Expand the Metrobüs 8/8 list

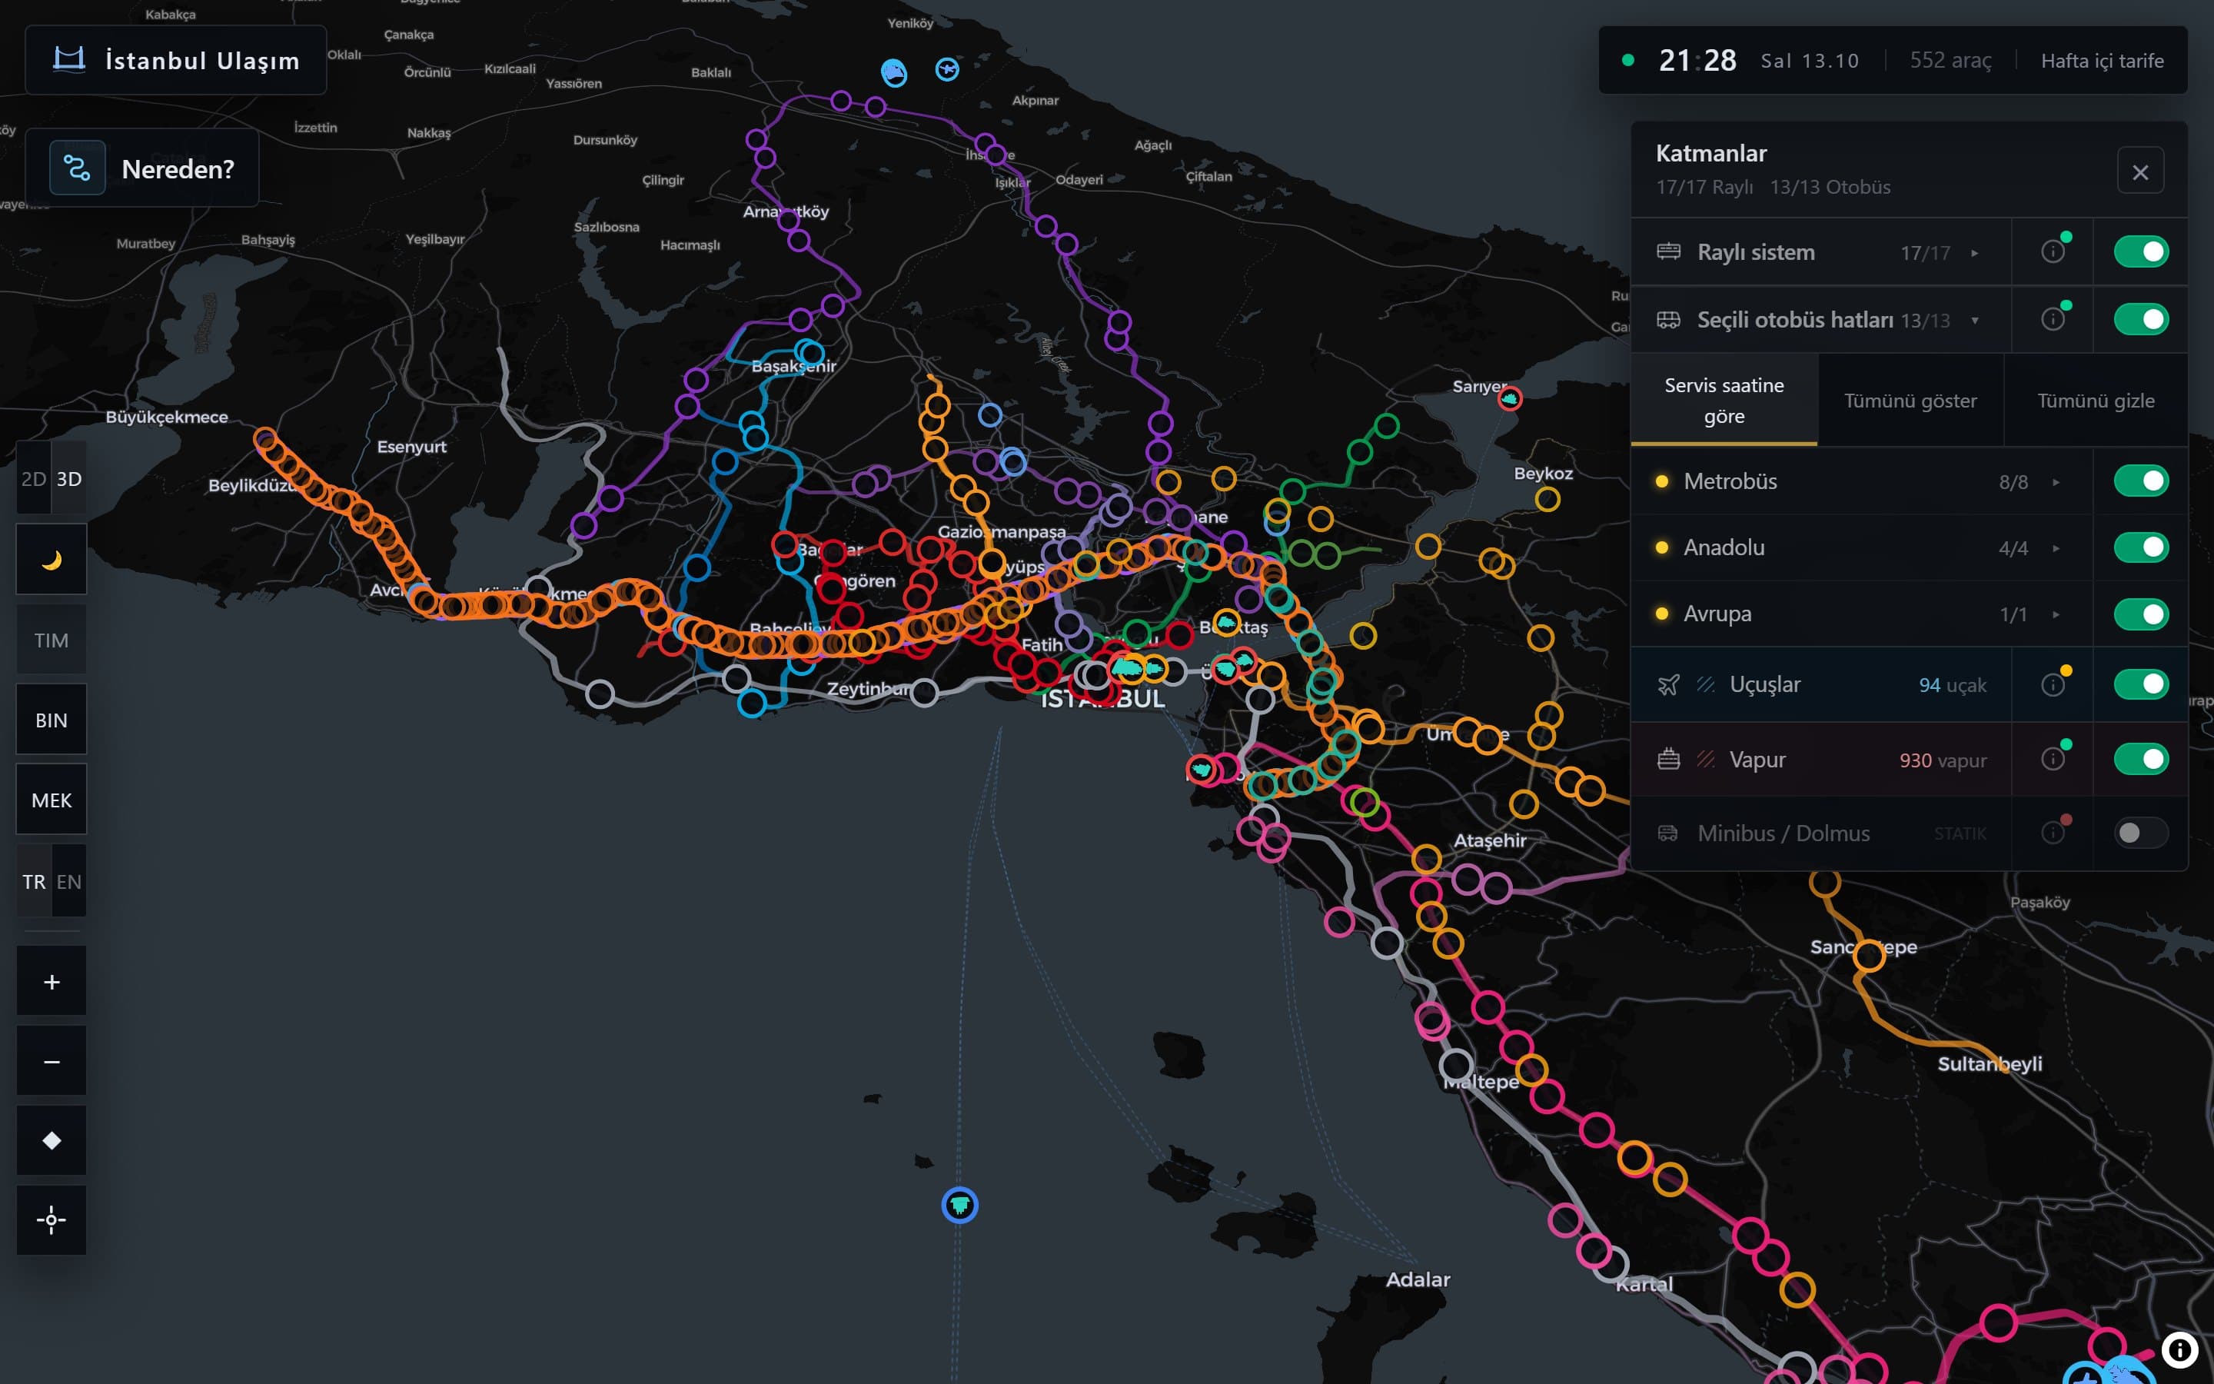coord(2056,482)
